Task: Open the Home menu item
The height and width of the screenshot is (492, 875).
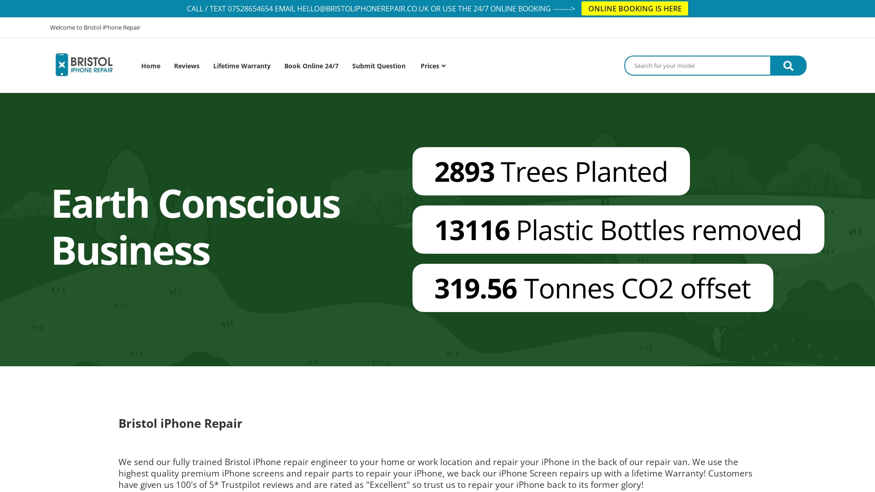Action: point(150,66)
